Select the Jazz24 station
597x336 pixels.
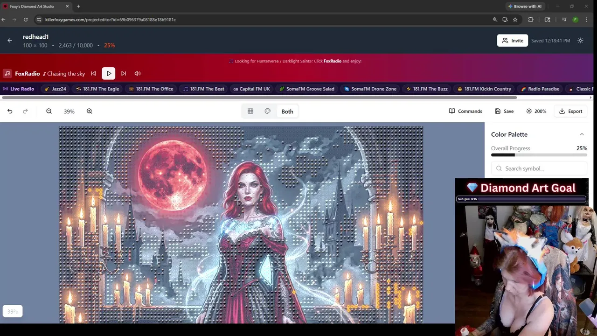tap(56, 89)
